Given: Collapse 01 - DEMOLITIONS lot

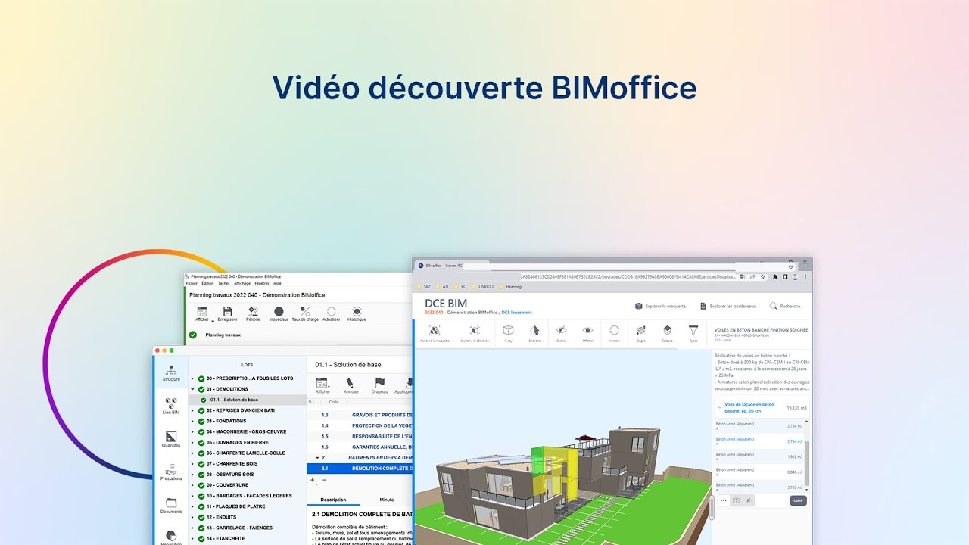Looking at the screenshot, I should pyautogui.click(x=192, y=389).
